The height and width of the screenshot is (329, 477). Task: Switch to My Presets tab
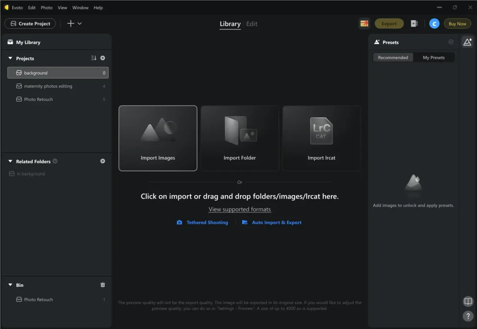(x=434, y=58)
